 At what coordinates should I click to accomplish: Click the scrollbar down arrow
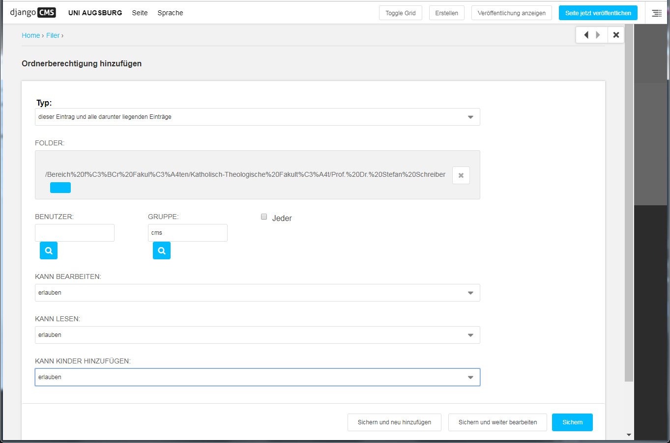coord(629,435)
